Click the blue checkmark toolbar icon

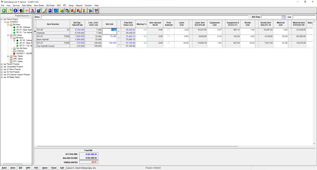click(38, 11)
